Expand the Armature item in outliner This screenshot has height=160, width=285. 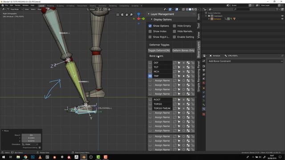coord(209,19)
